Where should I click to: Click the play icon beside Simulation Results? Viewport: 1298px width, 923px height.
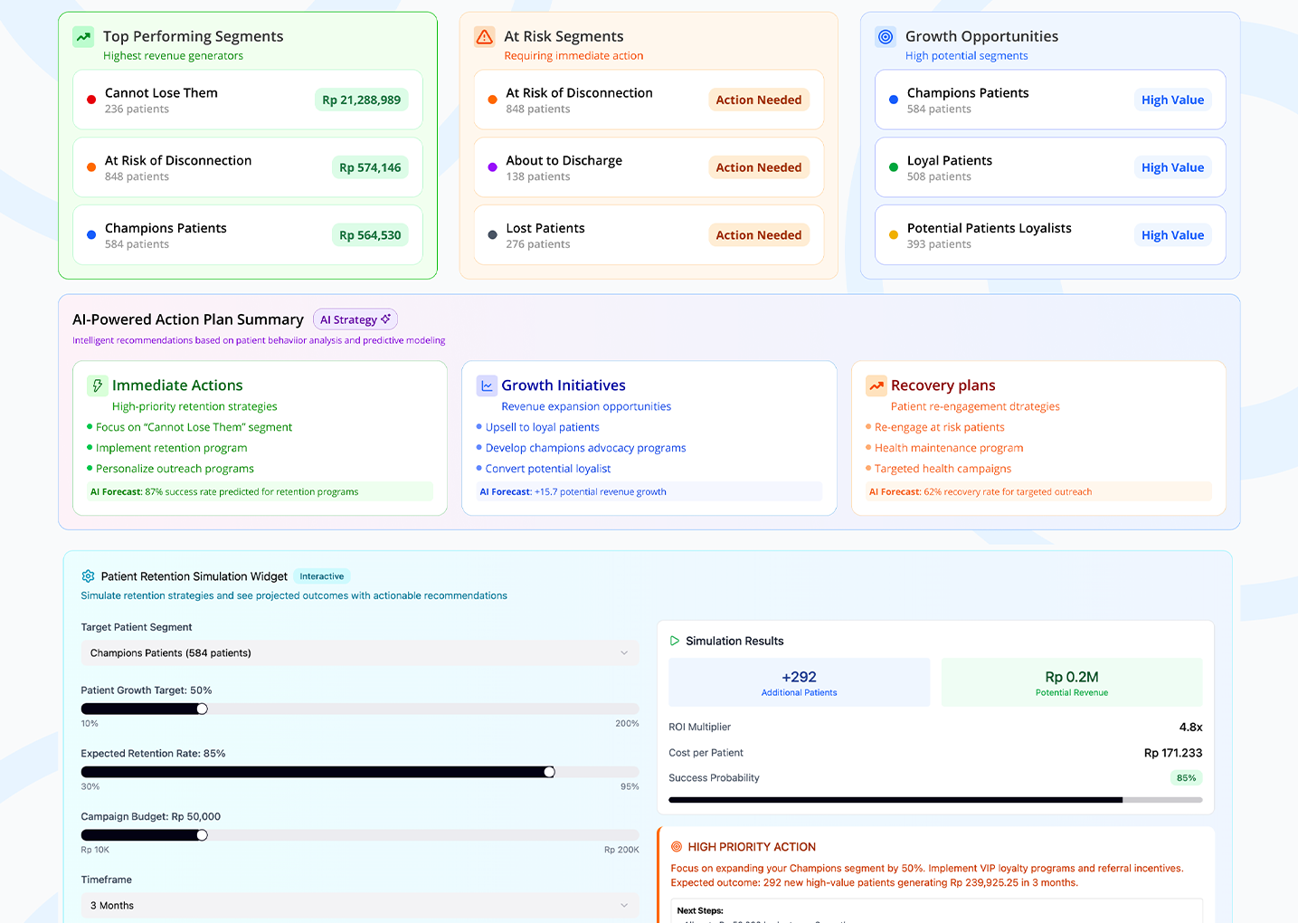click(x=675, y=641)
